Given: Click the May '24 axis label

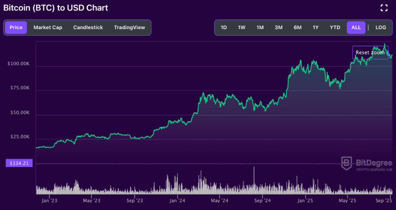Looking at the screenshot, I should (x=219, y=201).
